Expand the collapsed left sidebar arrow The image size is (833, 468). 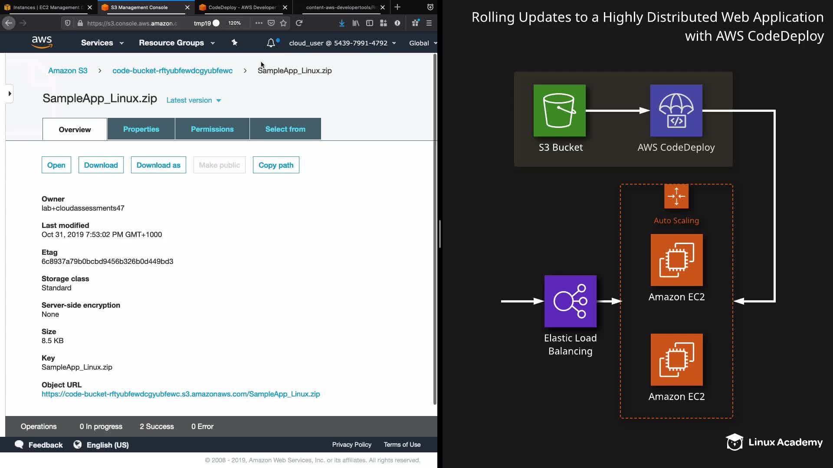[10, 94]
